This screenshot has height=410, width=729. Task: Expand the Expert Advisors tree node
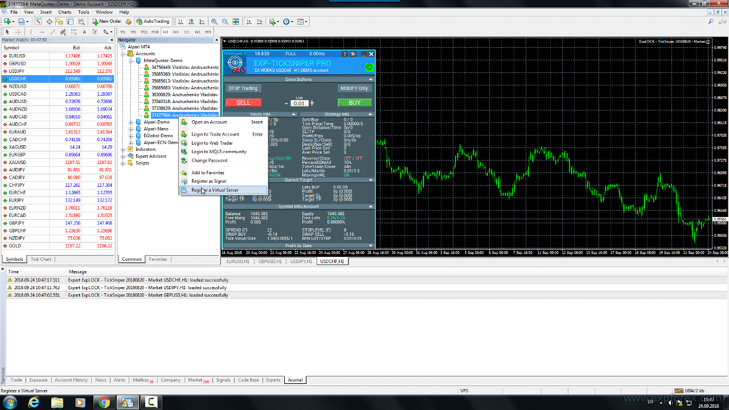pyautogui.click(x=124, y=156)
